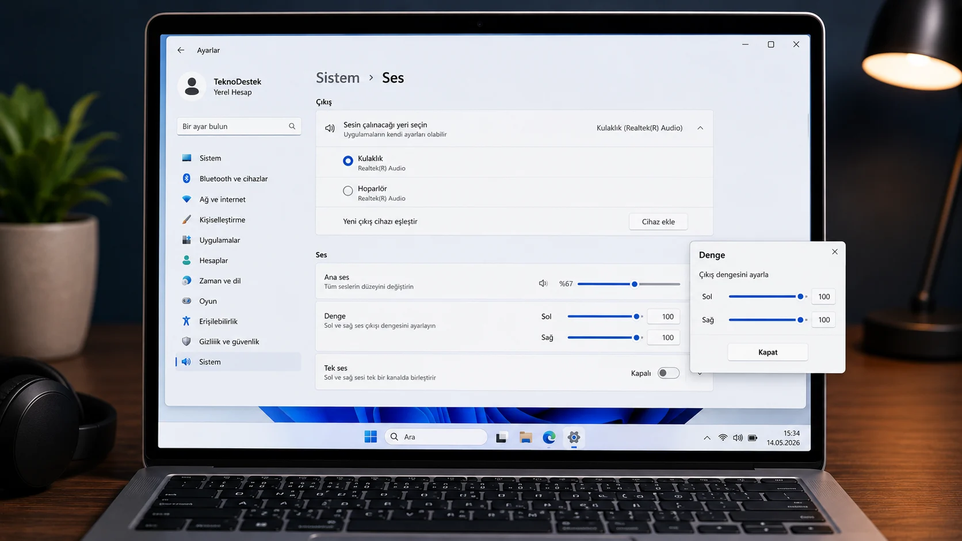
Task: Toggle the Tek ses switch
Action: click(669, 373)
